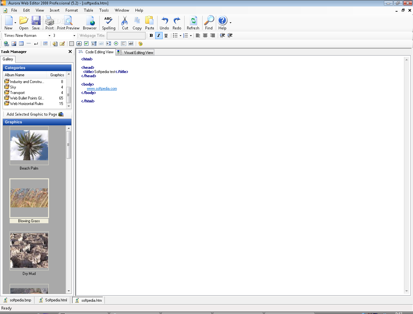Toggle Underline formatting
This screenshot has width=413, height=314.
(x=166, y=36)
